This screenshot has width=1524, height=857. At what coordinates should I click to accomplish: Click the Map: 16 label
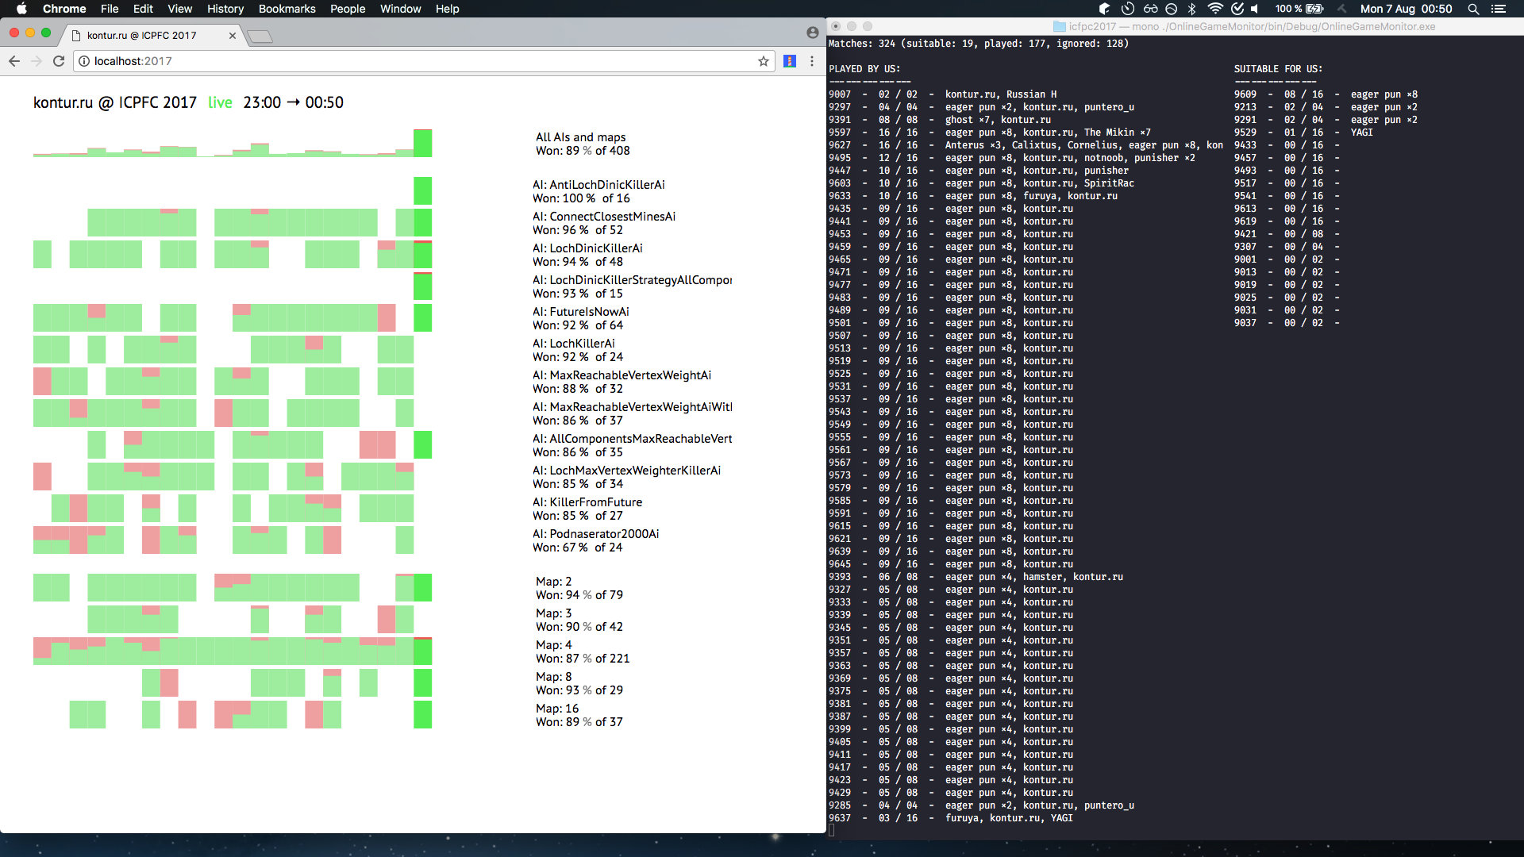click(x=557, y=708)
